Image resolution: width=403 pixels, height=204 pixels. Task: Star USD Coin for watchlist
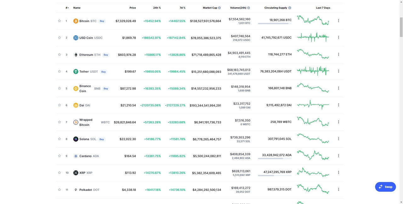click(x=59, y=38)
